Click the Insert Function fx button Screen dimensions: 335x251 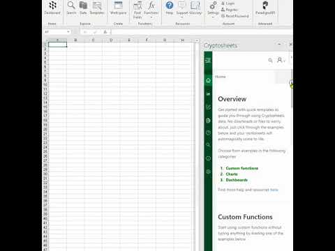[105, 32]
